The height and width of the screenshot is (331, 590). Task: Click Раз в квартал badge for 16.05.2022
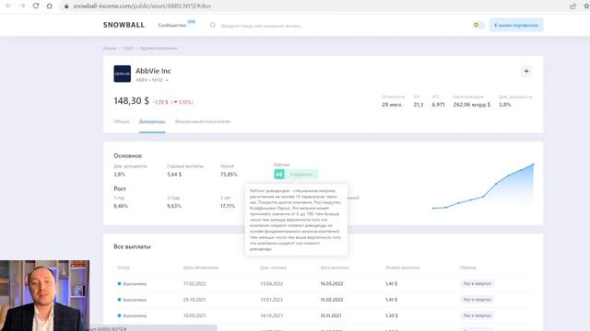(x=478, y=284)
